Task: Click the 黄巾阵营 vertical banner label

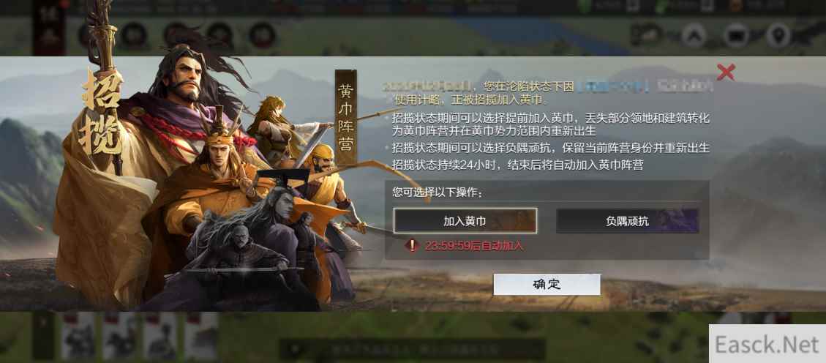Action: (x=346, y=117)
